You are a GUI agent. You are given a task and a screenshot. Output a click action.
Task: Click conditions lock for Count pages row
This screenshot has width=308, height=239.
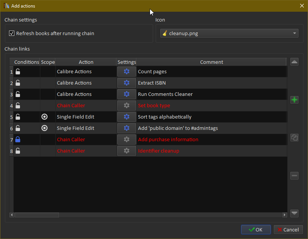[18, 72]
